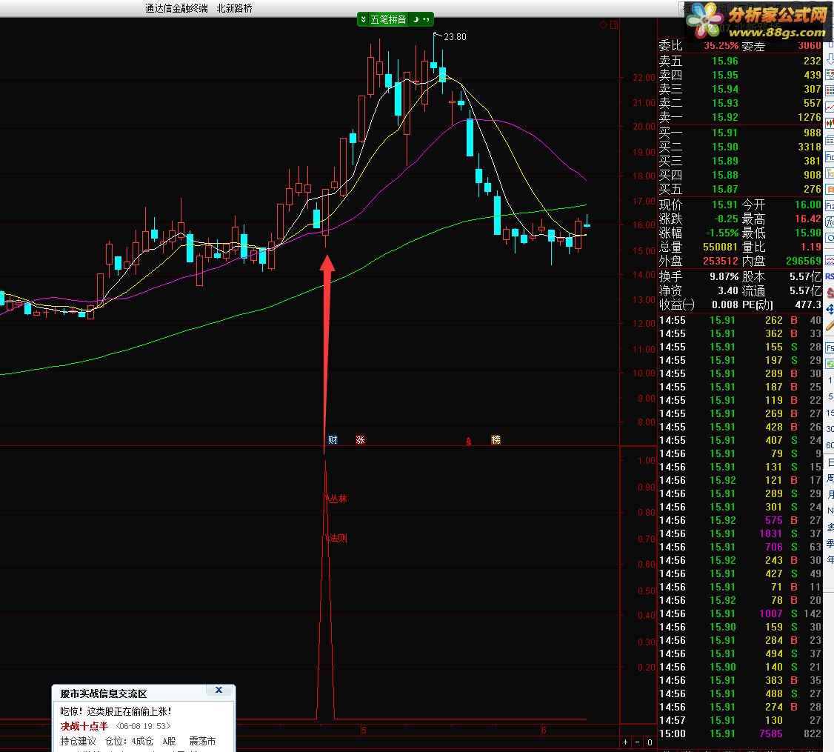Click the red S icon in right toolbar

pos(830,293)
